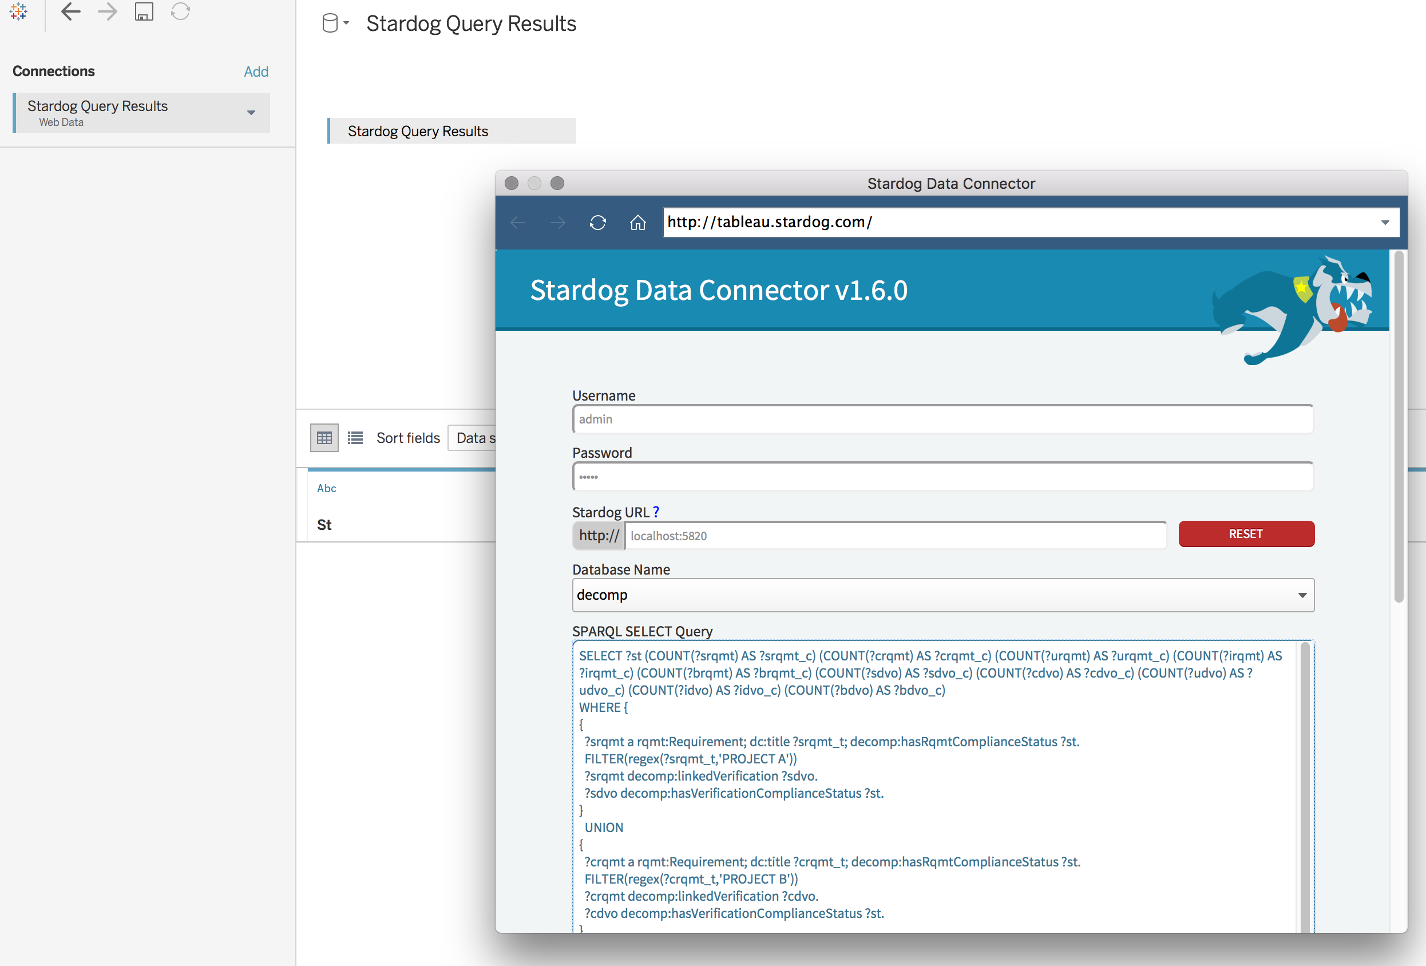Open Stardog URL help question mark
The height and width of the screenshot is (966, 1426).
pos(656,511)
